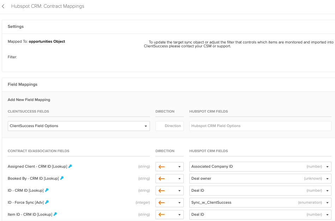335x221 pixels.
Task: Click 'Hubspot CRM: Contract Mappings' page title
Action: (48, 6)
